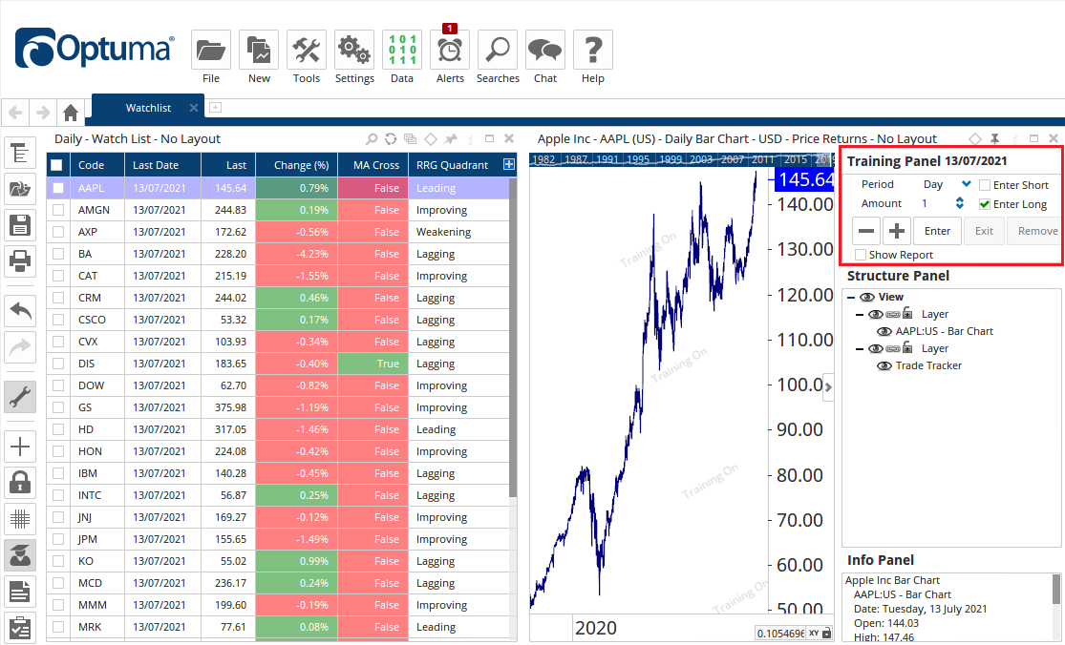Screen dimensions: 1065x645
Task: Click the chart timeline overview bar
Action: [x=682, y=160]
